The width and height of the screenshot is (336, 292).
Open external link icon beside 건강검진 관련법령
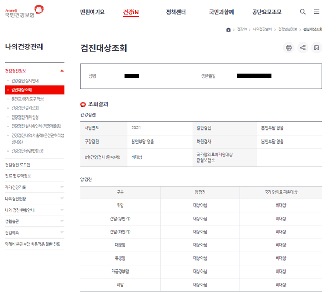[41, 151]
